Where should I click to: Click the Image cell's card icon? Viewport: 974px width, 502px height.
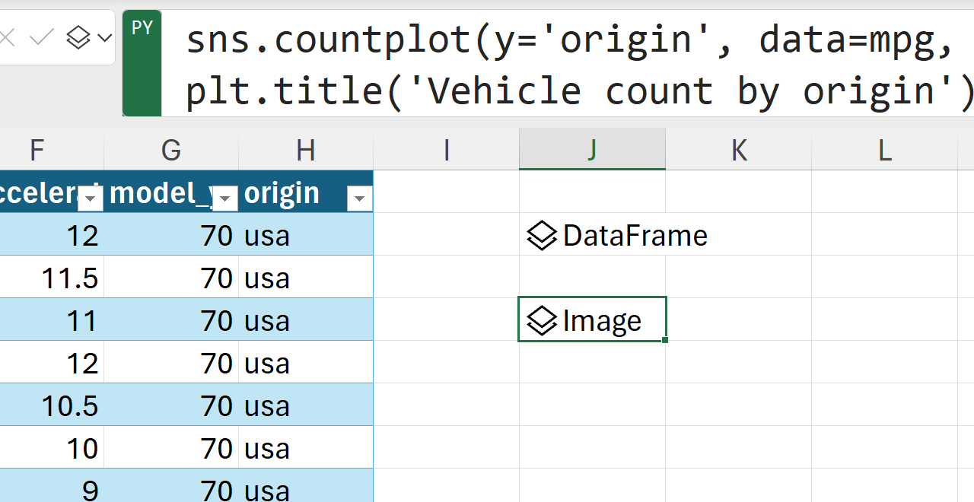coord(542,321)
